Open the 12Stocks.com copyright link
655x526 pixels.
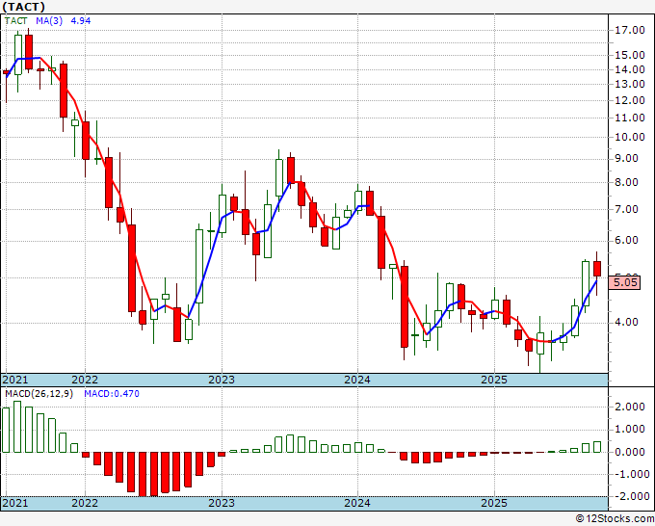[615, 519]
